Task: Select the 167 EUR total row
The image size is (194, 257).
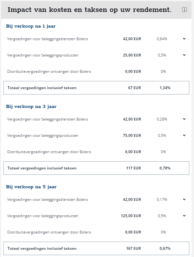Action: coord(96,248)
